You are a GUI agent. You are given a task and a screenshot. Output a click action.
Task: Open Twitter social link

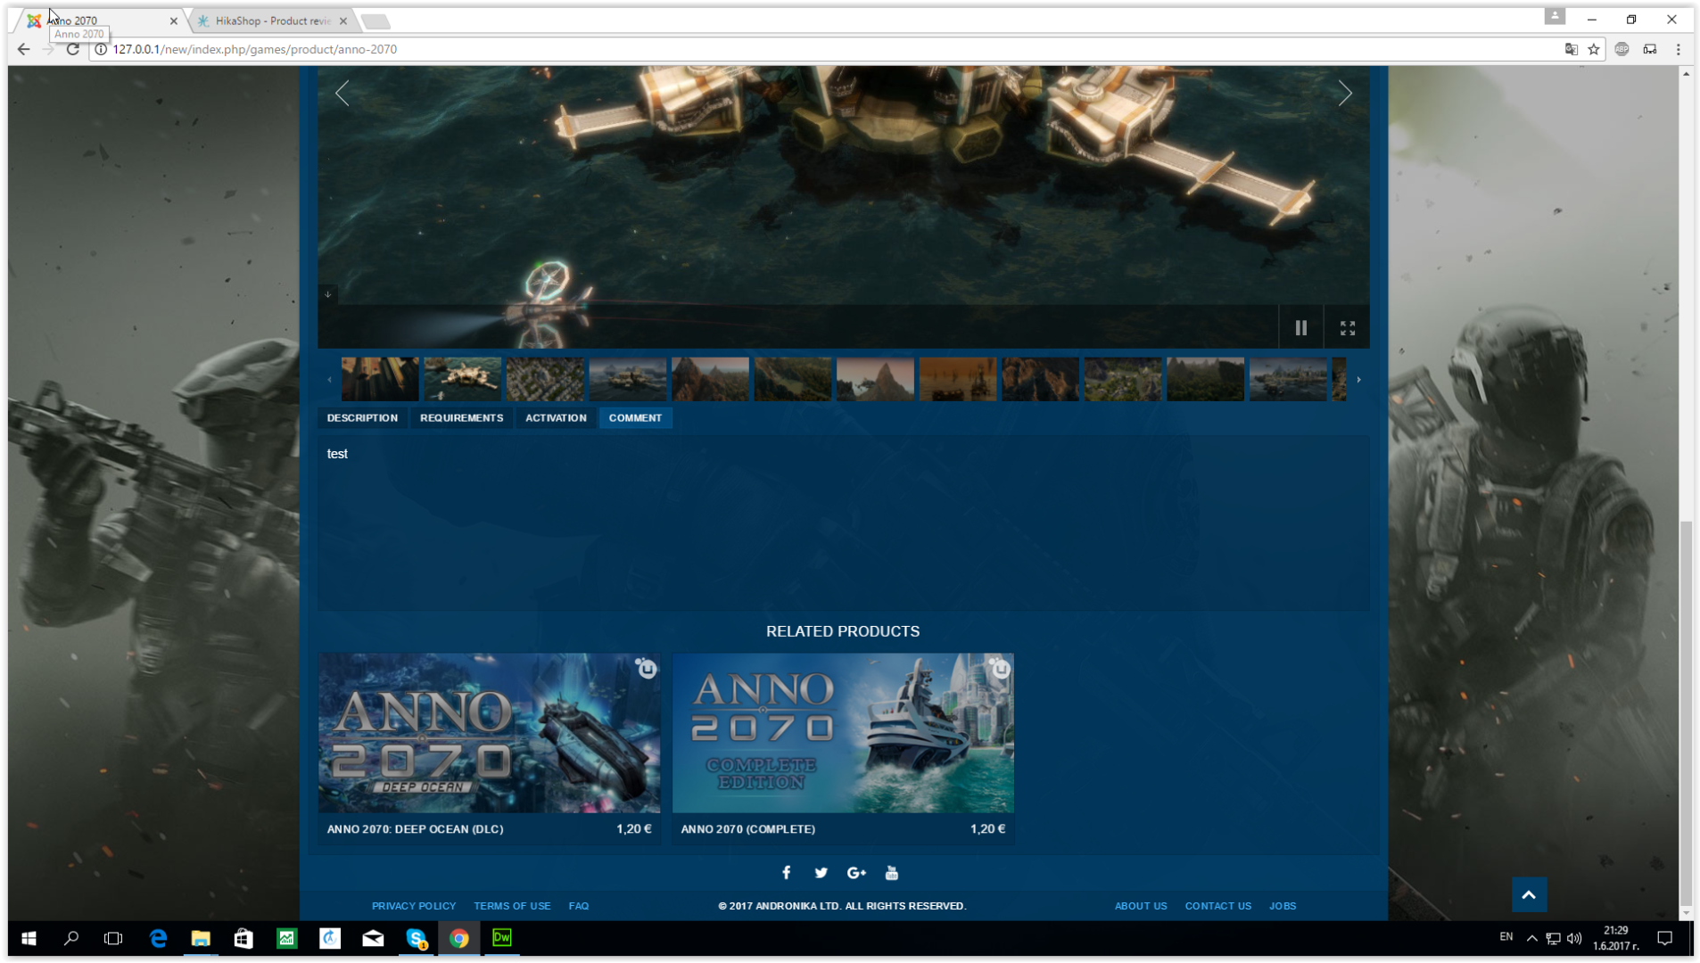[x=821, y=873]
